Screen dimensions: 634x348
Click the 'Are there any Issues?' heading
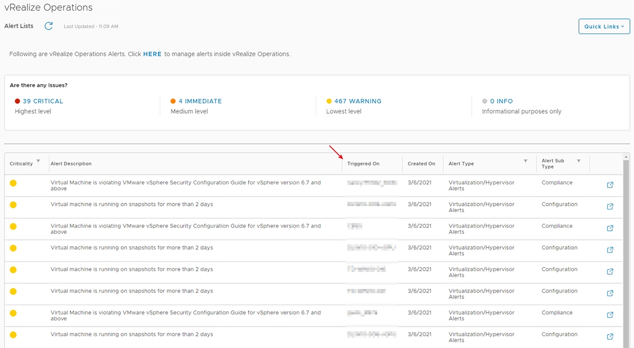tap(39, 85)
